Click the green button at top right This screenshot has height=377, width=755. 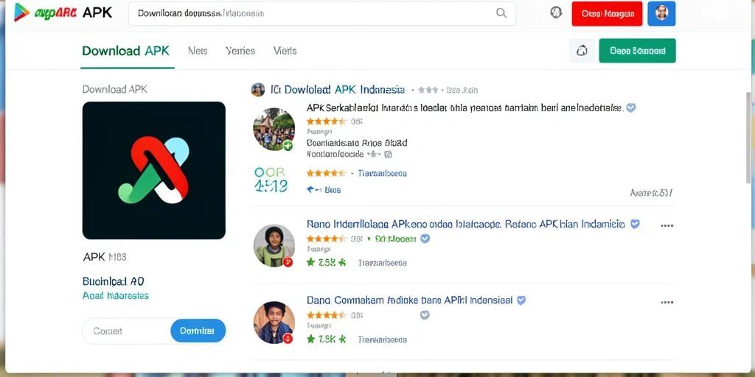tap(638, 51)
